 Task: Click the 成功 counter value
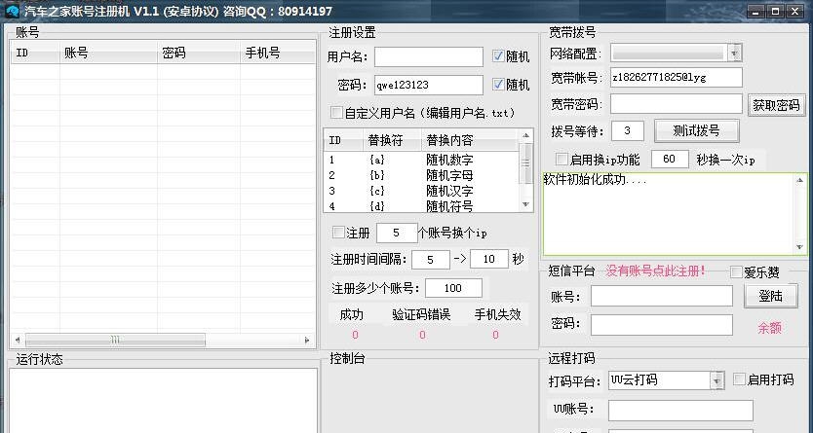pyautogui.click(x=355, y=336)
